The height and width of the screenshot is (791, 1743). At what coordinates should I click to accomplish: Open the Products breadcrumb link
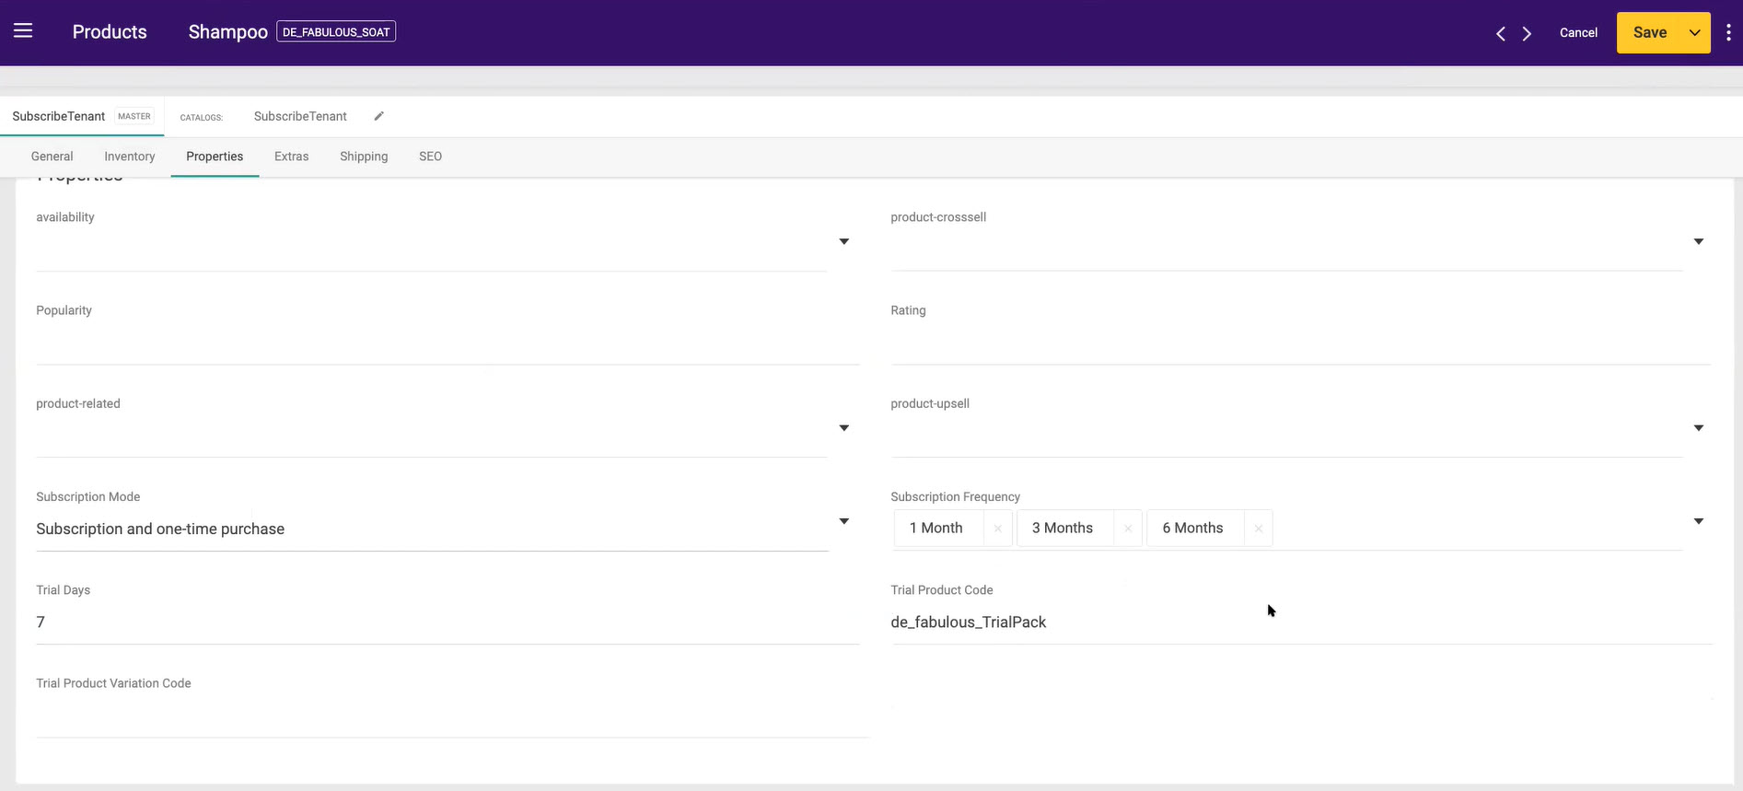coord(110,31)
